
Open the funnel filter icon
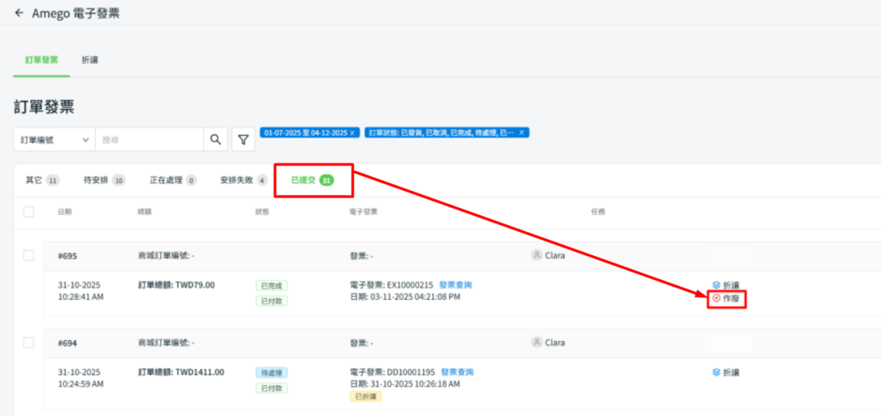244,139
